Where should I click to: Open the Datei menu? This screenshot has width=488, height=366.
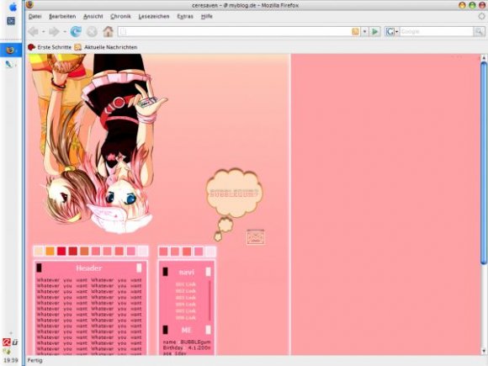(x=34, y=16)
